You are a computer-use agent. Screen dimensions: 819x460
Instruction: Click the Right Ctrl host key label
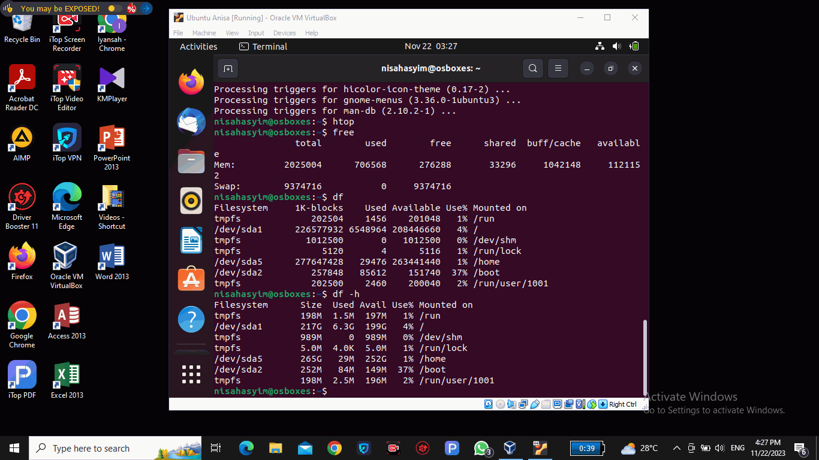(623, 404)
